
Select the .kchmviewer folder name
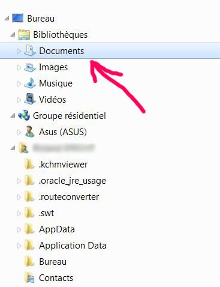[63, 165]
